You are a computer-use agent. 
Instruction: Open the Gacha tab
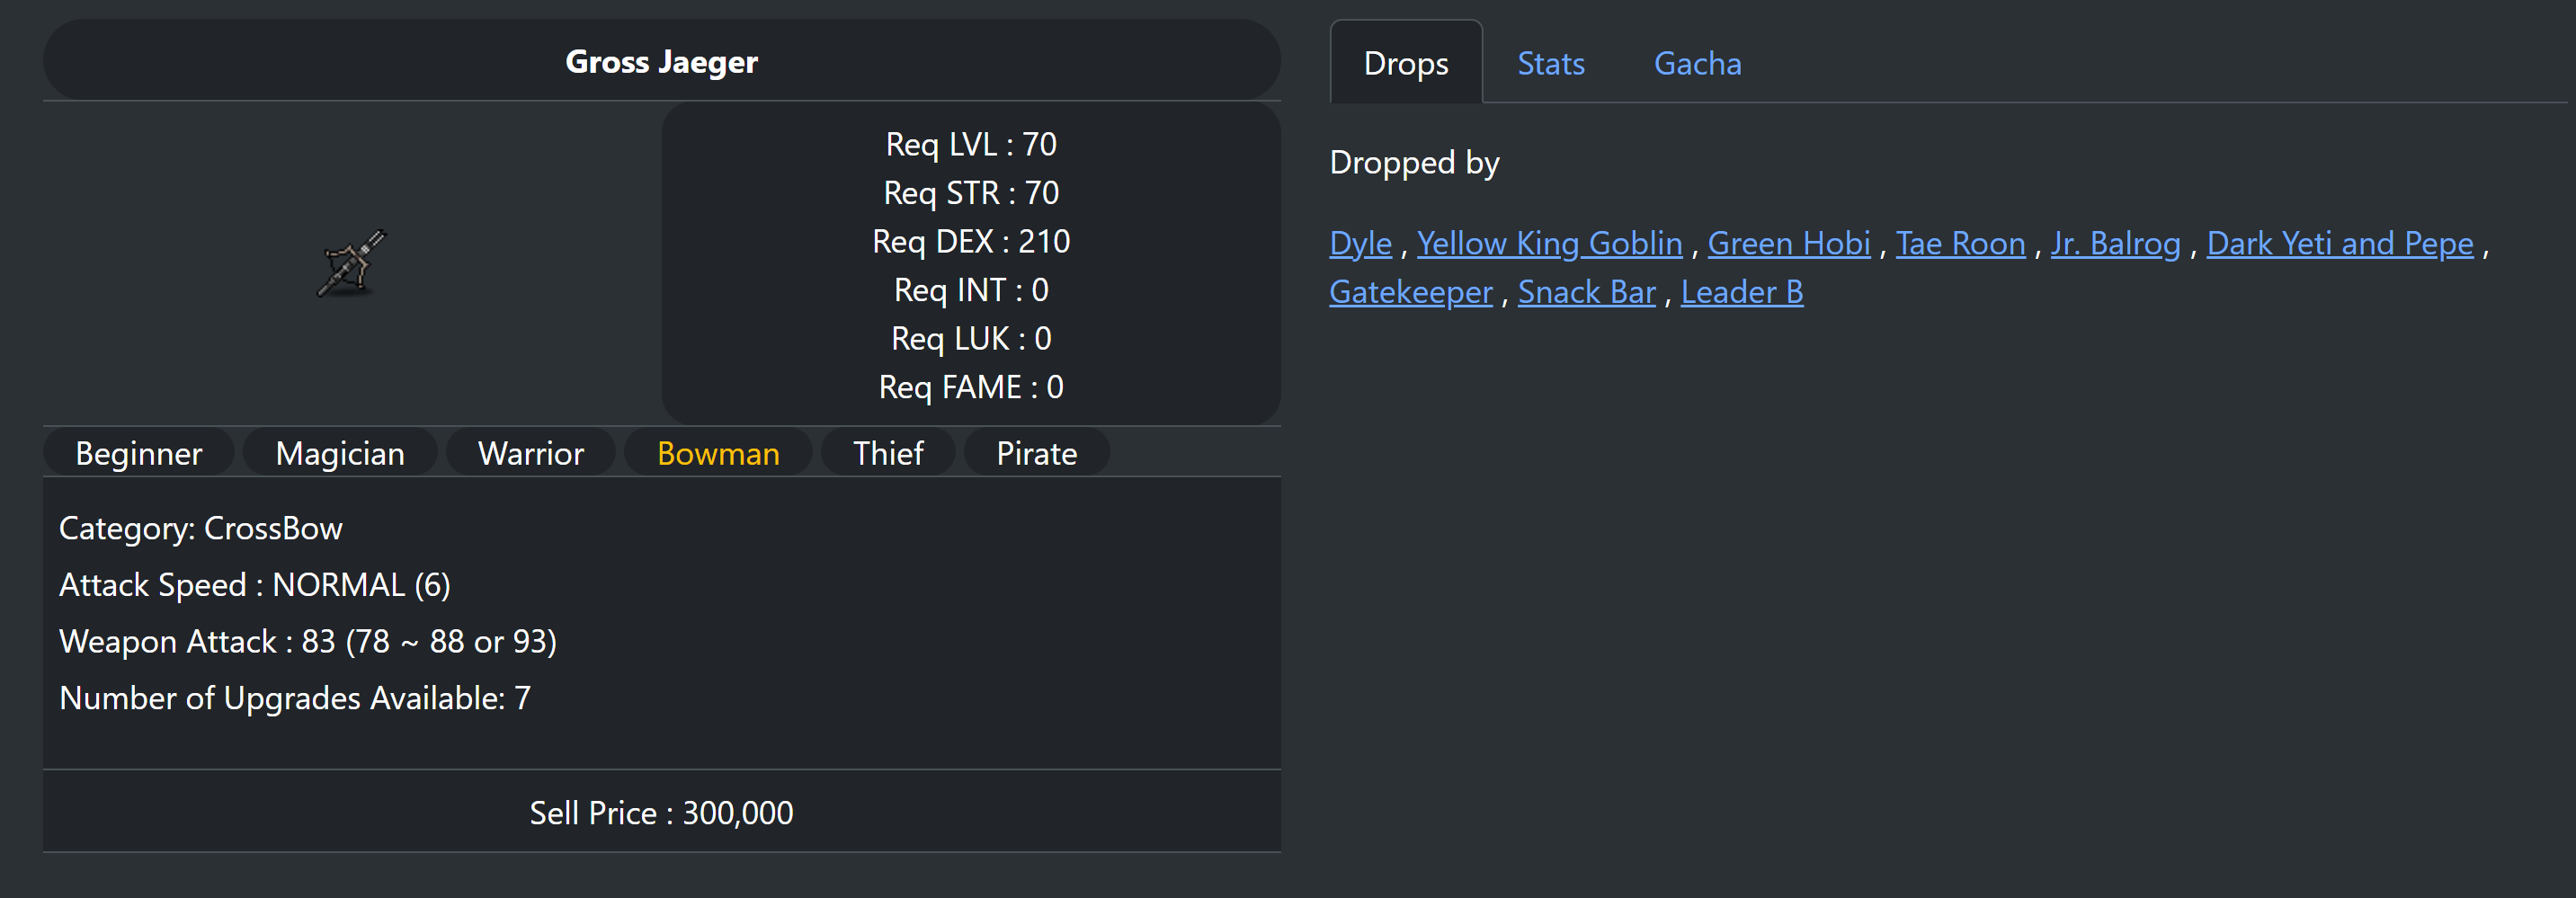tap(1697, 64)
